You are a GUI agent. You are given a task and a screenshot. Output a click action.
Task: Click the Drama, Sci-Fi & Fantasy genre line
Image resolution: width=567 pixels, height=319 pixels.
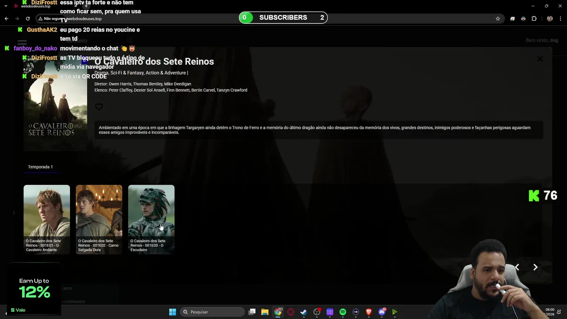coord(141,73)
